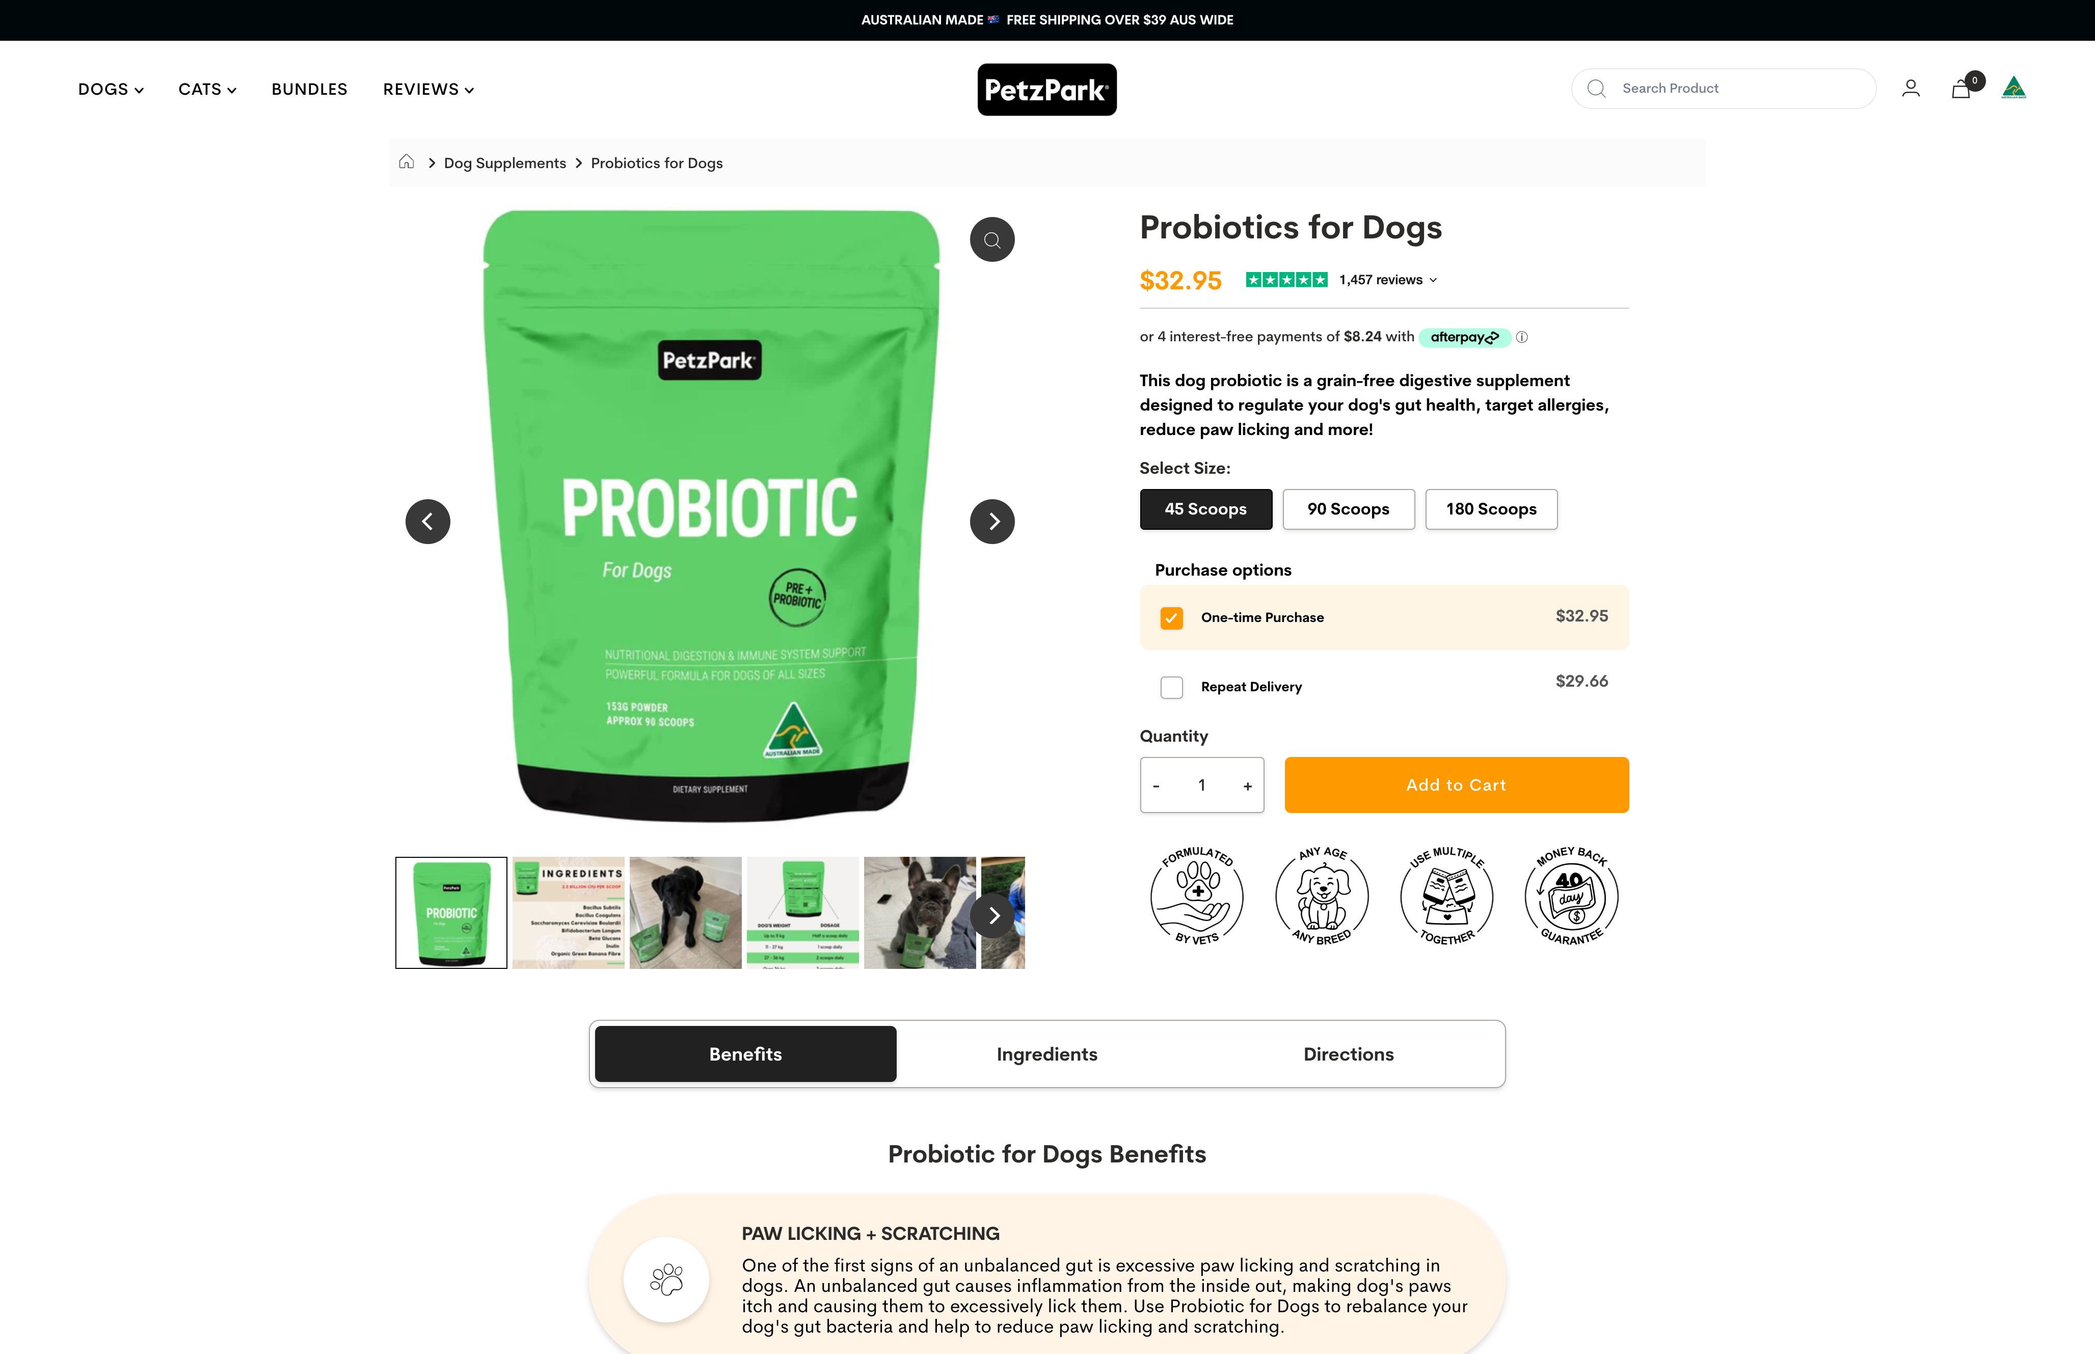Open the shopping cart bag icon
The width and height of the screenshot is (2095, 1354).
(1962, 88)
